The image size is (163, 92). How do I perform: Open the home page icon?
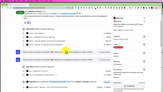(x=11, y=8)
